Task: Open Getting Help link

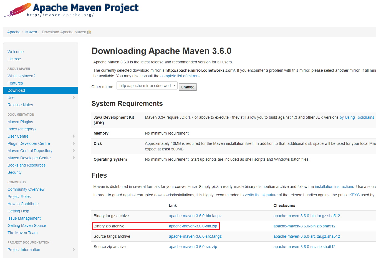Action: (x=18, y=211)
